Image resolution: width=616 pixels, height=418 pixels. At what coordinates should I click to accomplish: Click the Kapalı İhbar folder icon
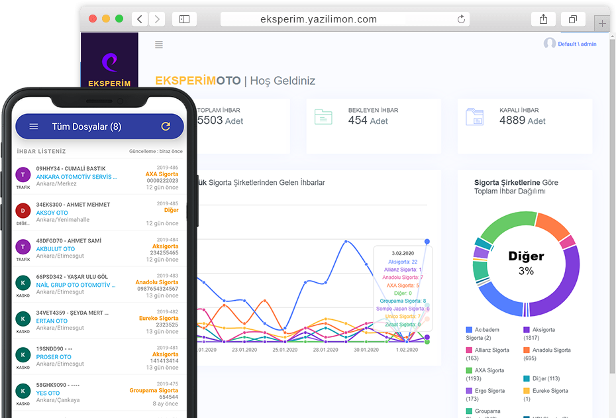pyautogui.click(x=474, y=117)
